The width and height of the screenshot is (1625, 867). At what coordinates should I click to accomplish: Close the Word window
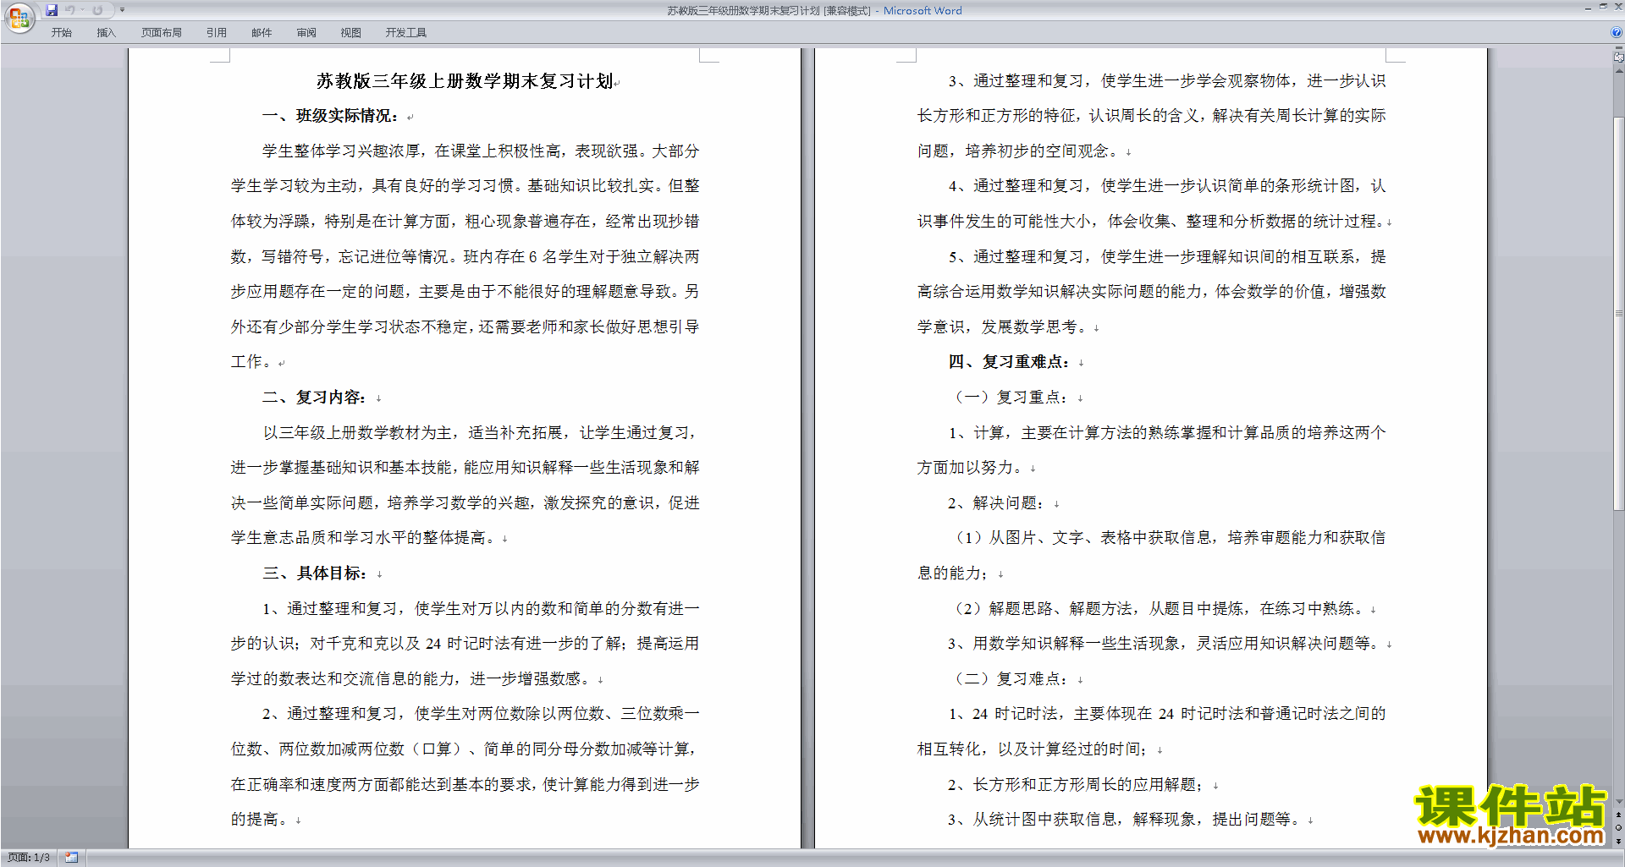[x=1617, y=7]
